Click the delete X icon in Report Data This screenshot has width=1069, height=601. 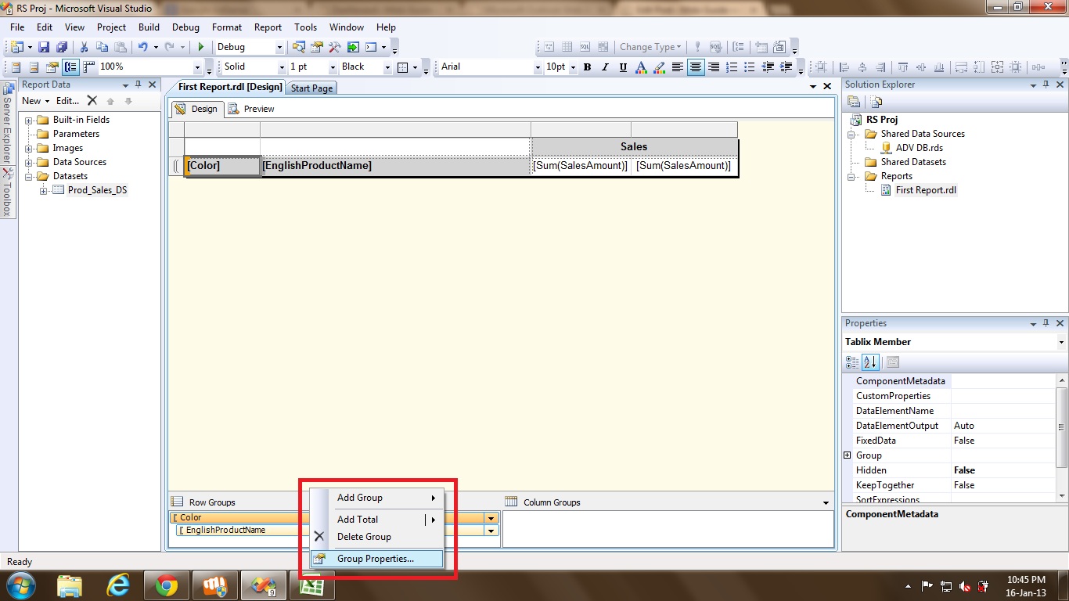[x=92, y=101]
